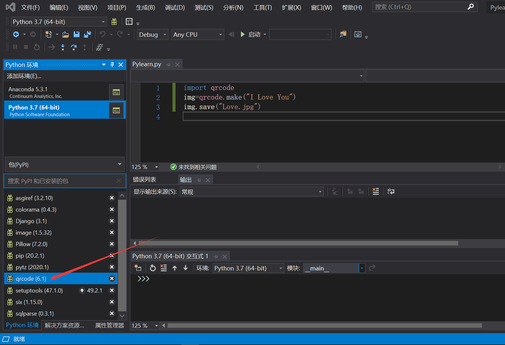The width and height of the screenshot is (505, 345).
Task: Reset the Python interactive window
Action: pos(153,268)
